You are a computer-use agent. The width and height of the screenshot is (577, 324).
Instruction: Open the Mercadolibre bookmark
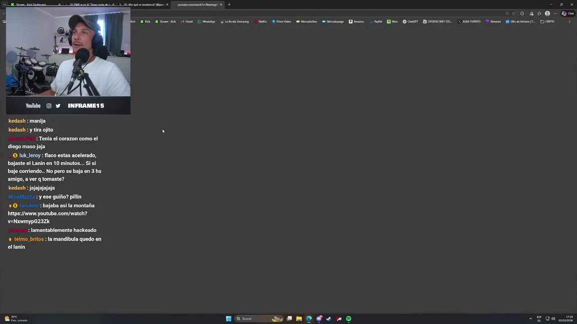(307, 22)
